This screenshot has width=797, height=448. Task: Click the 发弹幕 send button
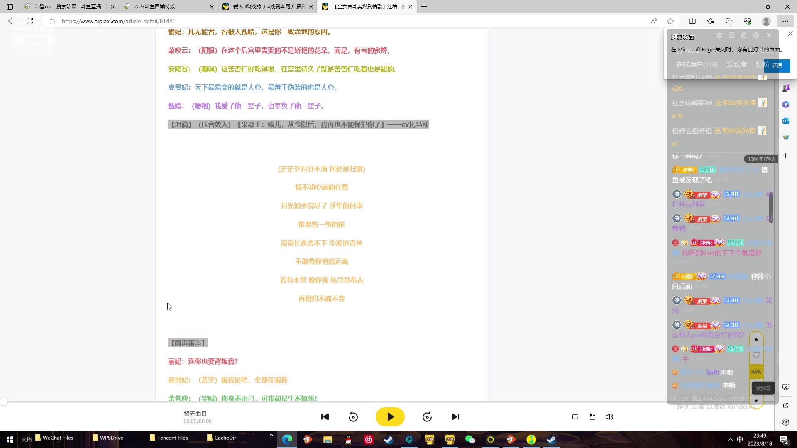pos(763,388)
